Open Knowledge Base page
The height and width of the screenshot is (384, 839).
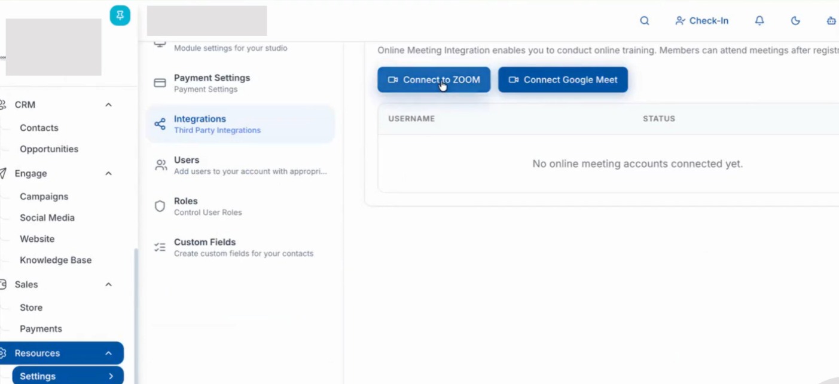56,260
